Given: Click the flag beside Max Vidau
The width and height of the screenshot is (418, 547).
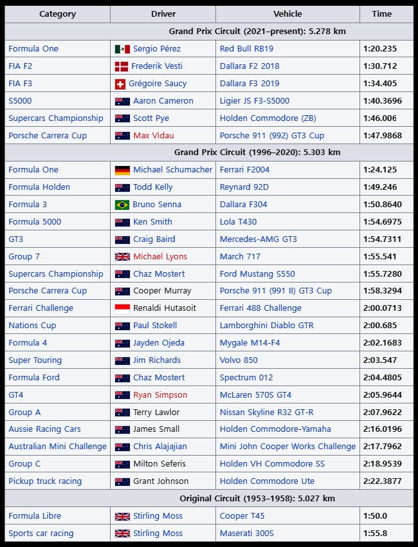Looking at the screenshot, I should (x=122, y=136).
